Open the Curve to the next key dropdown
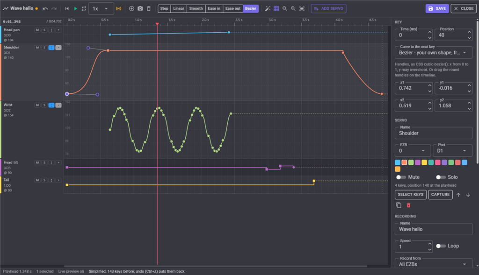Image resolution: width=479 pixels, height=275 pixels. (433, 53)
